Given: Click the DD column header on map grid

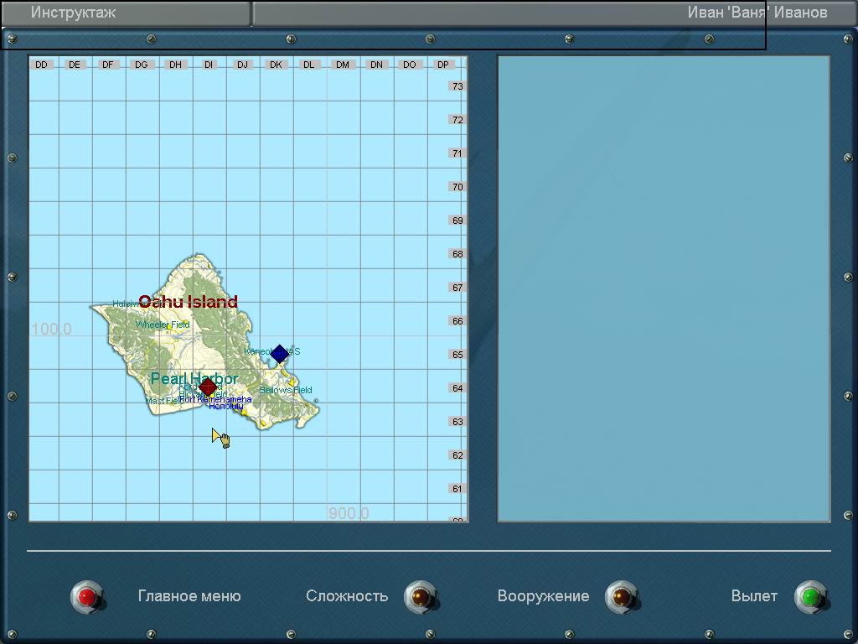Looking at the screenshot, I should click(x=41, y=65).
